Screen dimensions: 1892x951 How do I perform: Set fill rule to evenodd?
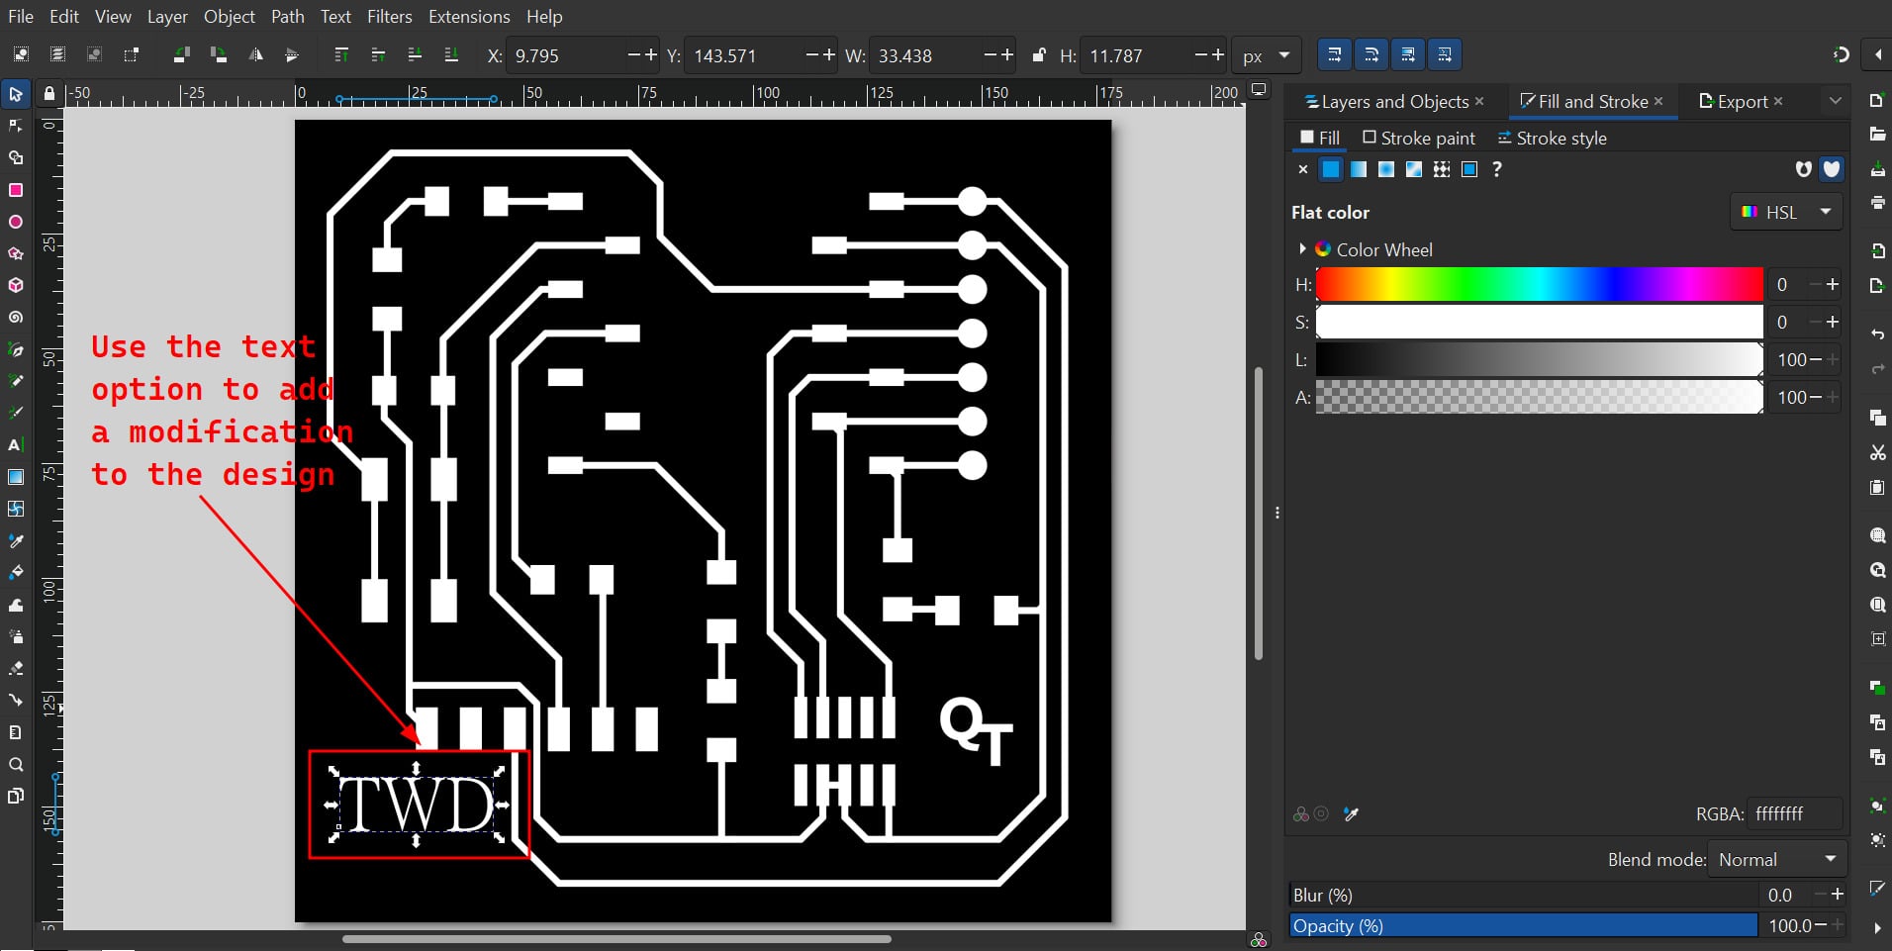pyautogui.click(x=1803, y=169)
